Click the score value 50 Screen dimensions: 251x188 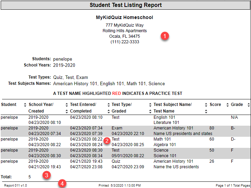coord(212,150)
